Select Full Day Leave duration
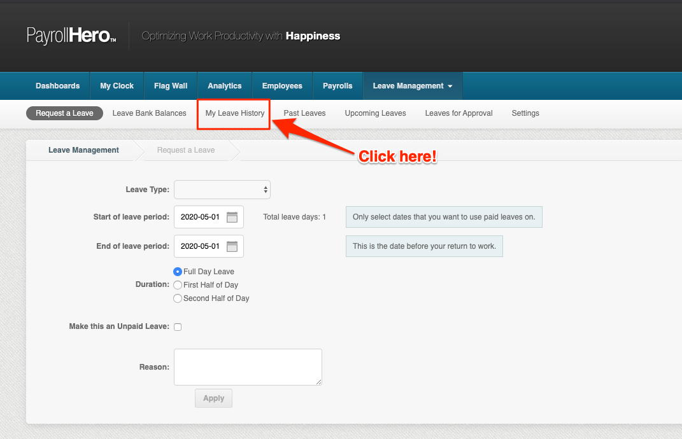The width and height of the screenshot is (682, 439). click(178, 272)
